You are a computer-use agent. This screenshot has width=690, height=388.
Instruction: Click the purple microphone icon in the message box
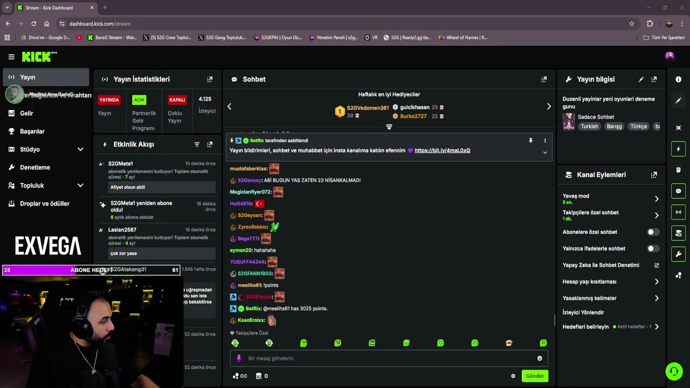(239, 358)
